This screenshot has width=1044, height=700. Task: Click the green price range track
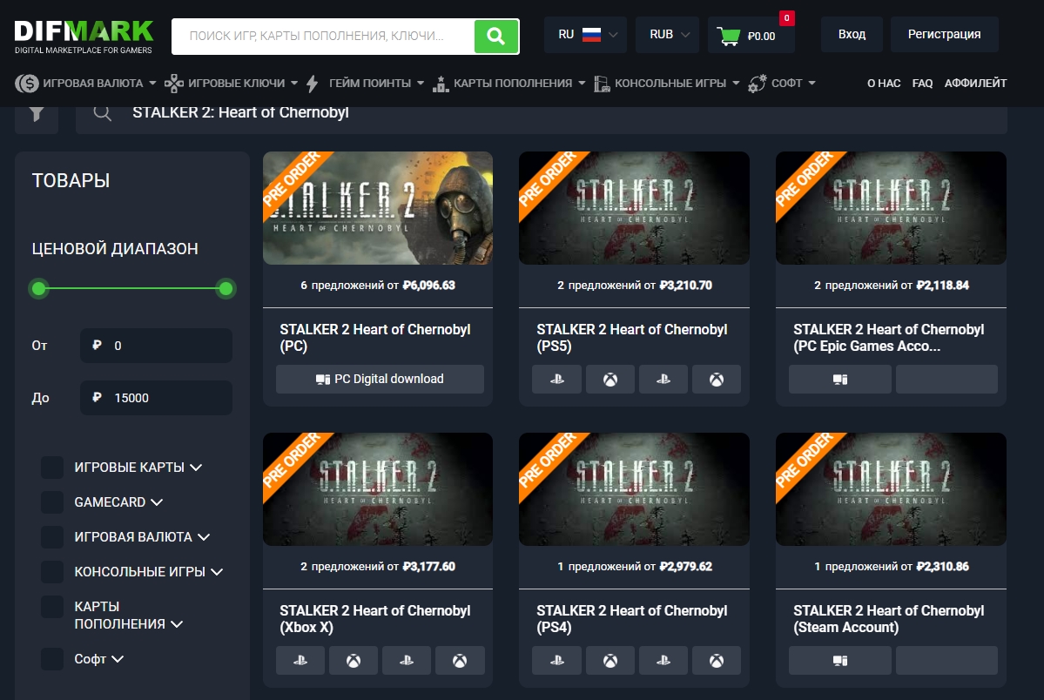click(x=132, y=288)
